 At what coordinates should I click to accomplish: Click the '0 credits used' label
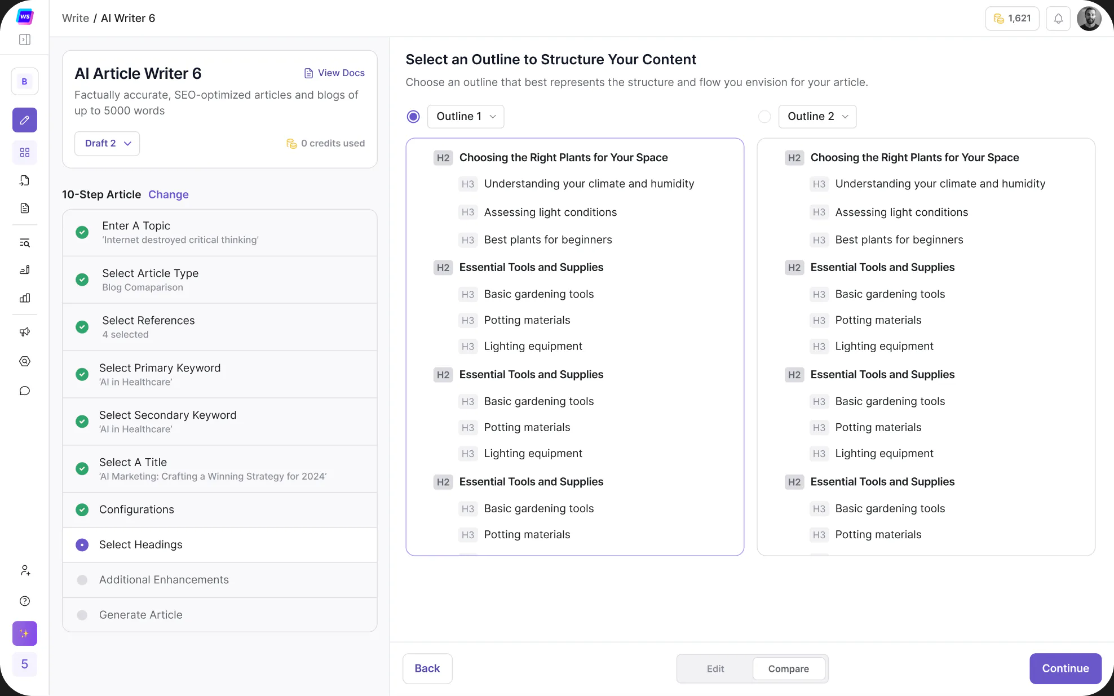coord(326,144)
